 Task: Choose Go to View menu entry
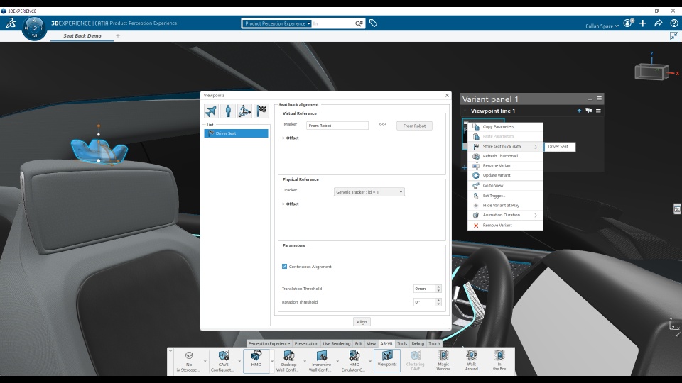[x=505, y=185]
